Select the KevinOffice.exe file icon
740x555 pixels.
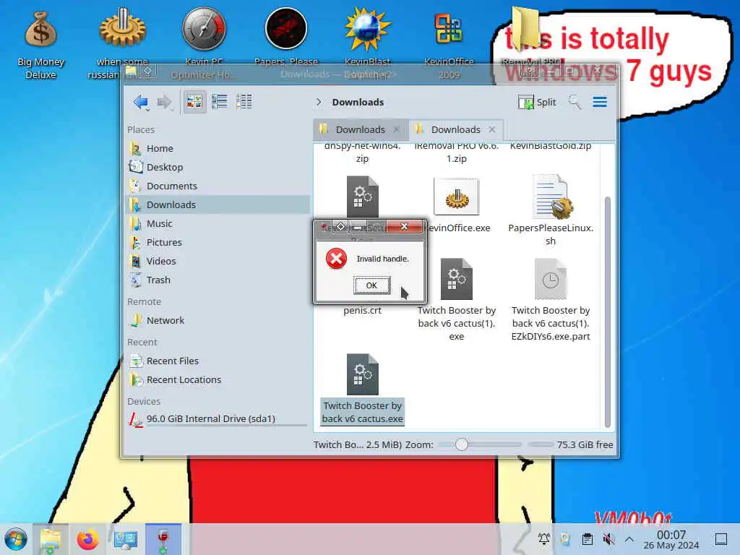457,197
